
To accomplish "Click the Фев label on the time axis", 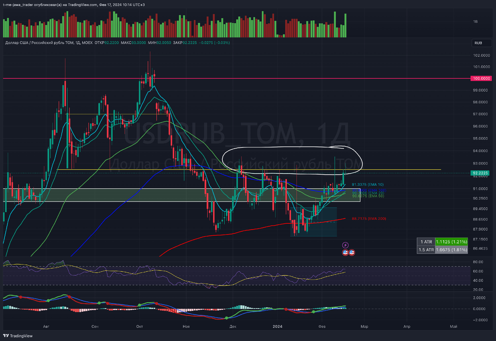I will pos(322,327).
